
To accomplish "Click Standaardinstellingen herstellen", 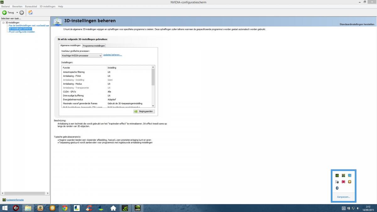I will 357,24.
